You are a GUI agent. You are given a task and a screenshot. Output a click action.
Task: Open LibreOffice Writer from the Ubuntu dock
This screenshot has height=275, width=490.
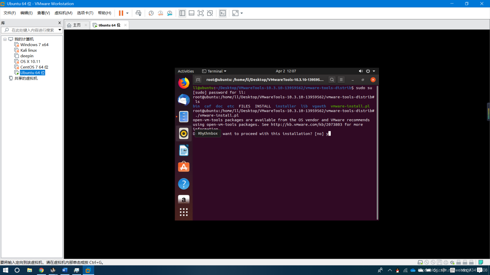(184, 150)
